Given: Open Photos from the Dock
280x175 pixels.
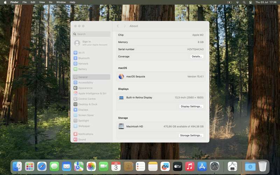Looking at the screenshot, I should tap(91, 167).
